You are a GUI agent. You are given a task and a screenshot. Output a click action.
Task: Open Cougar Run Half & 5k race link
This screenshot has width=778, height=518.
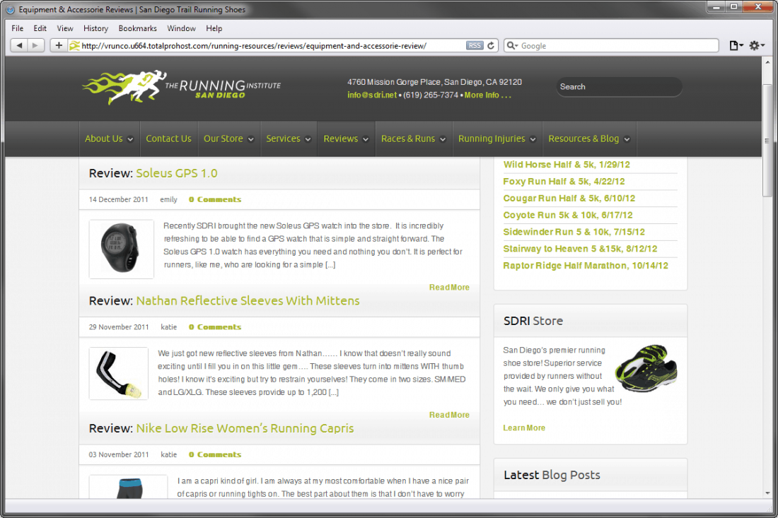click(569, 199)
